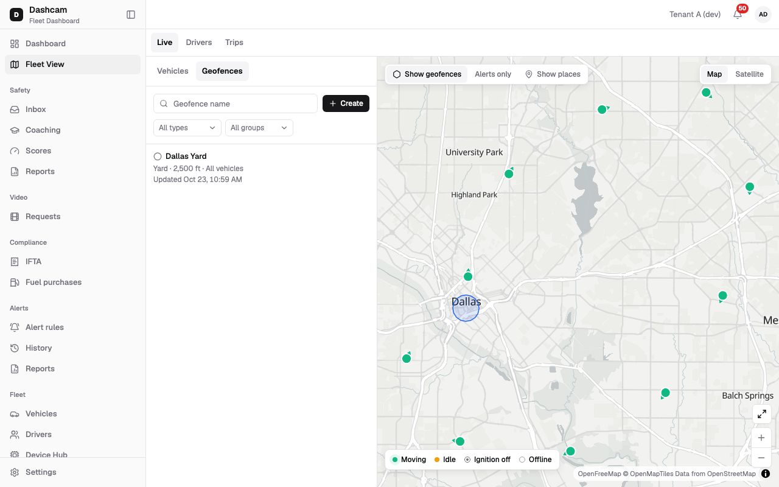Expand the All types dropdown

[187, 128]
